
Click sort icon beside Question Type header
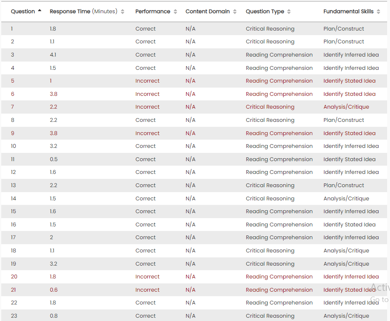coord(289,12)
